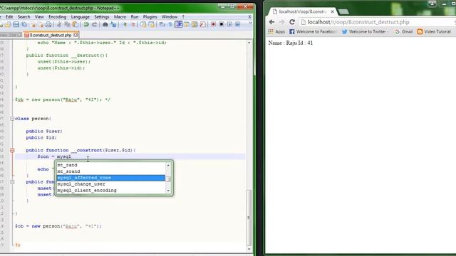Screen dimensions: 456x256
Task: Reload the Chrome page
Action: tap(292, 22)
